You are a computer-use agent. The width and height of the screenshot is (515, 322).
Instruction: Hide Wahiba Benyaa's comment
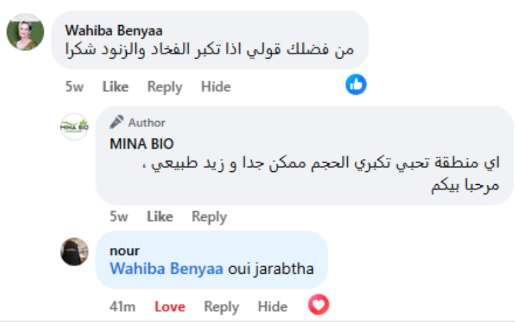point(216,86)
